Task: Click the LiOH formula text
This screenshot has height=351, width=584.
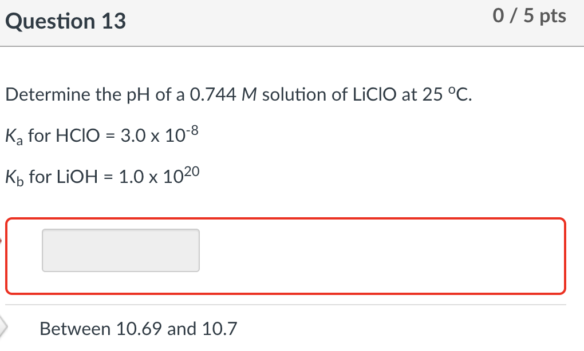Action: [x=76, y=176]
